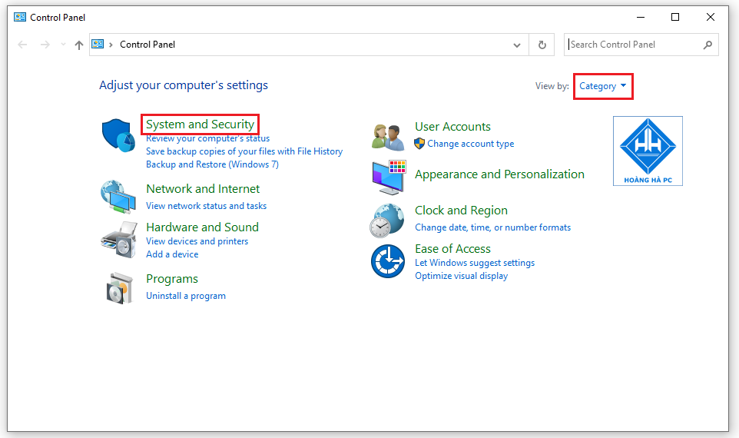Click Backup and Restore (Windows 7)

pos(212,164)
